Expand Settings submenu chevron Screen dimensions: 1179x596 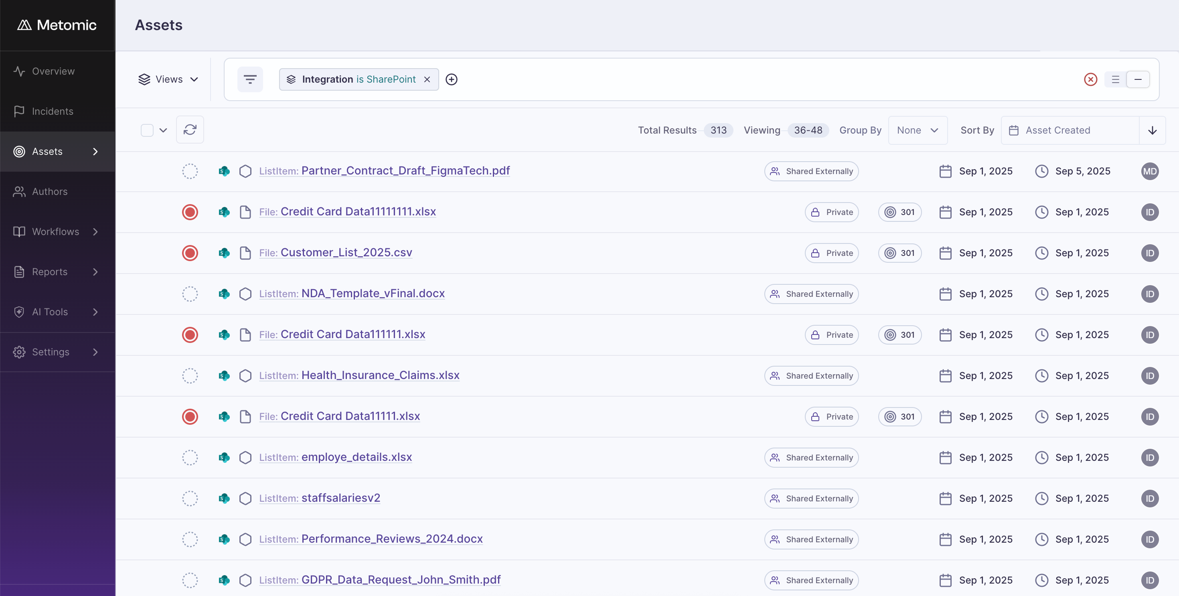pos(95,352)
